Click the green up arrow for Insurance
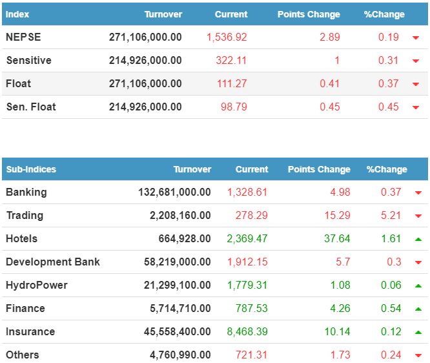 pos(418,332)
